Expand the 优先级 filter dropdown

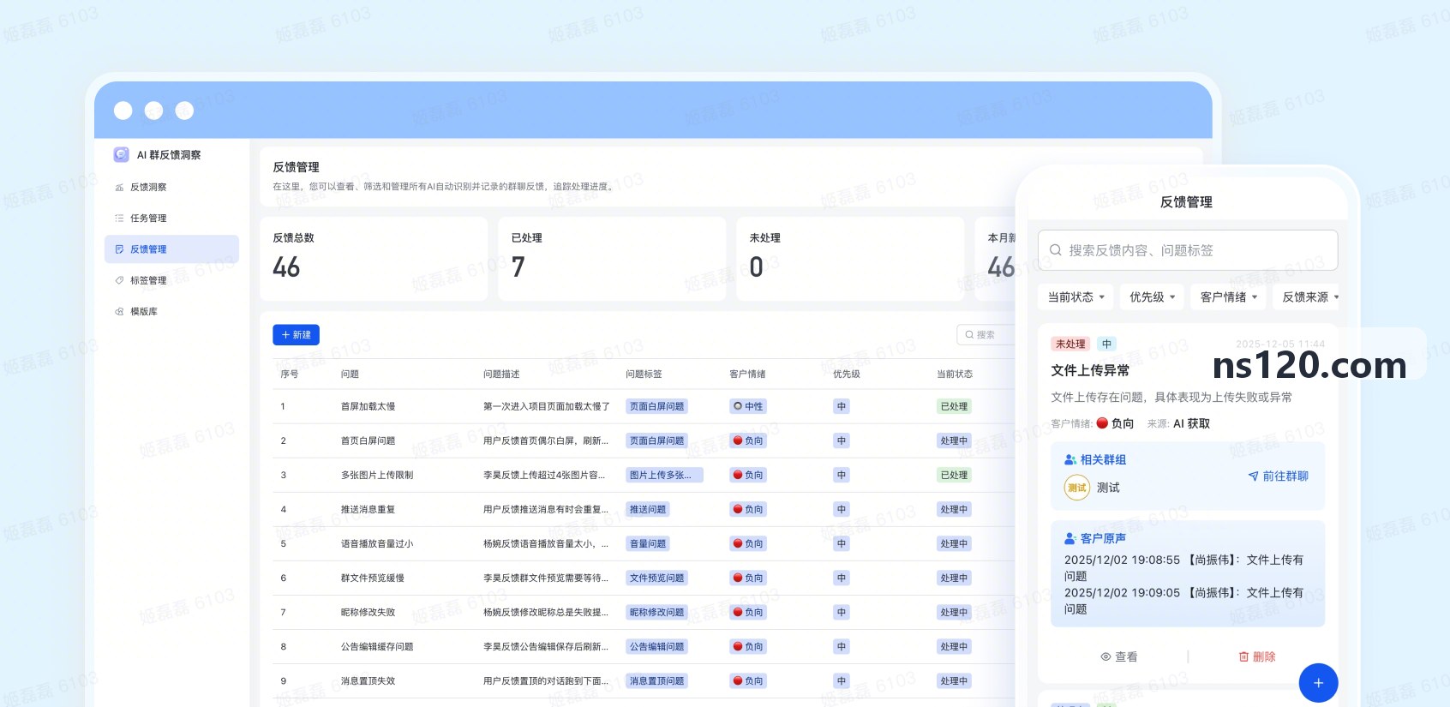point(1152,297)
